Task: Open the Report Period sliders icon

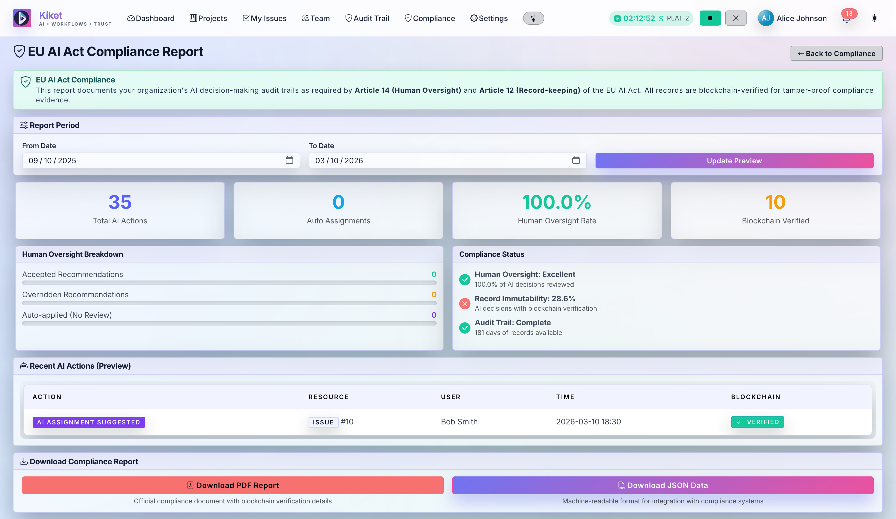Action: tap(24, 125)
